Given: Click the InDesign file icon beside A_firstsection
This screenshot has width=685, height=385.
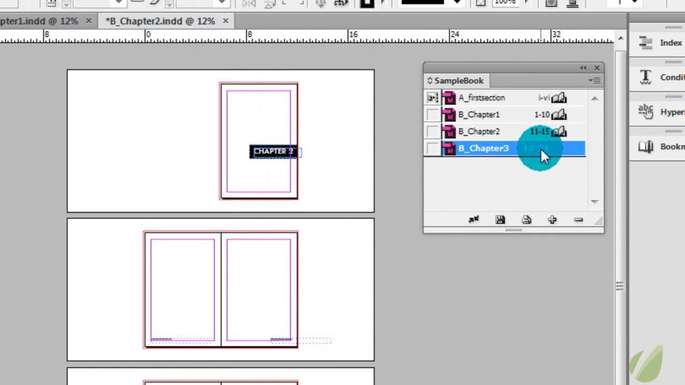Looking at the screenshot, I should [x=448, y=98].
